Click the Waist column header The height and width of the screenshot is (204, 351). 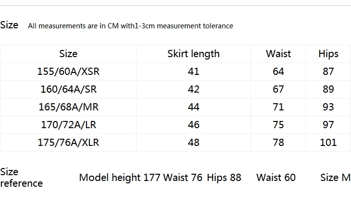coord(278,54)
